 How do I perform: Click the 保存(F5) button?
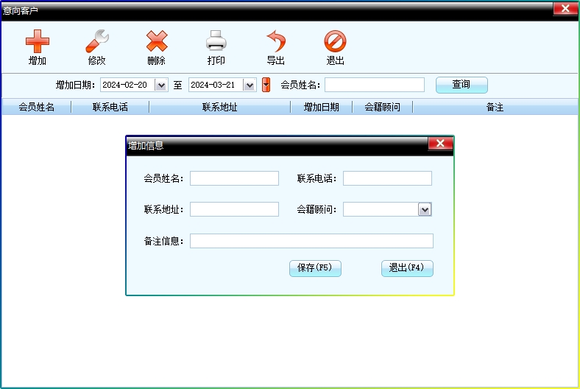tap(315, 268)
